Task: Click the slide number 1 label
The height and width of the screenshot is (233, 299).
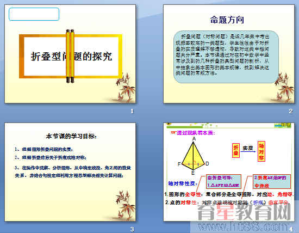Action: click(x=132, y=111)
